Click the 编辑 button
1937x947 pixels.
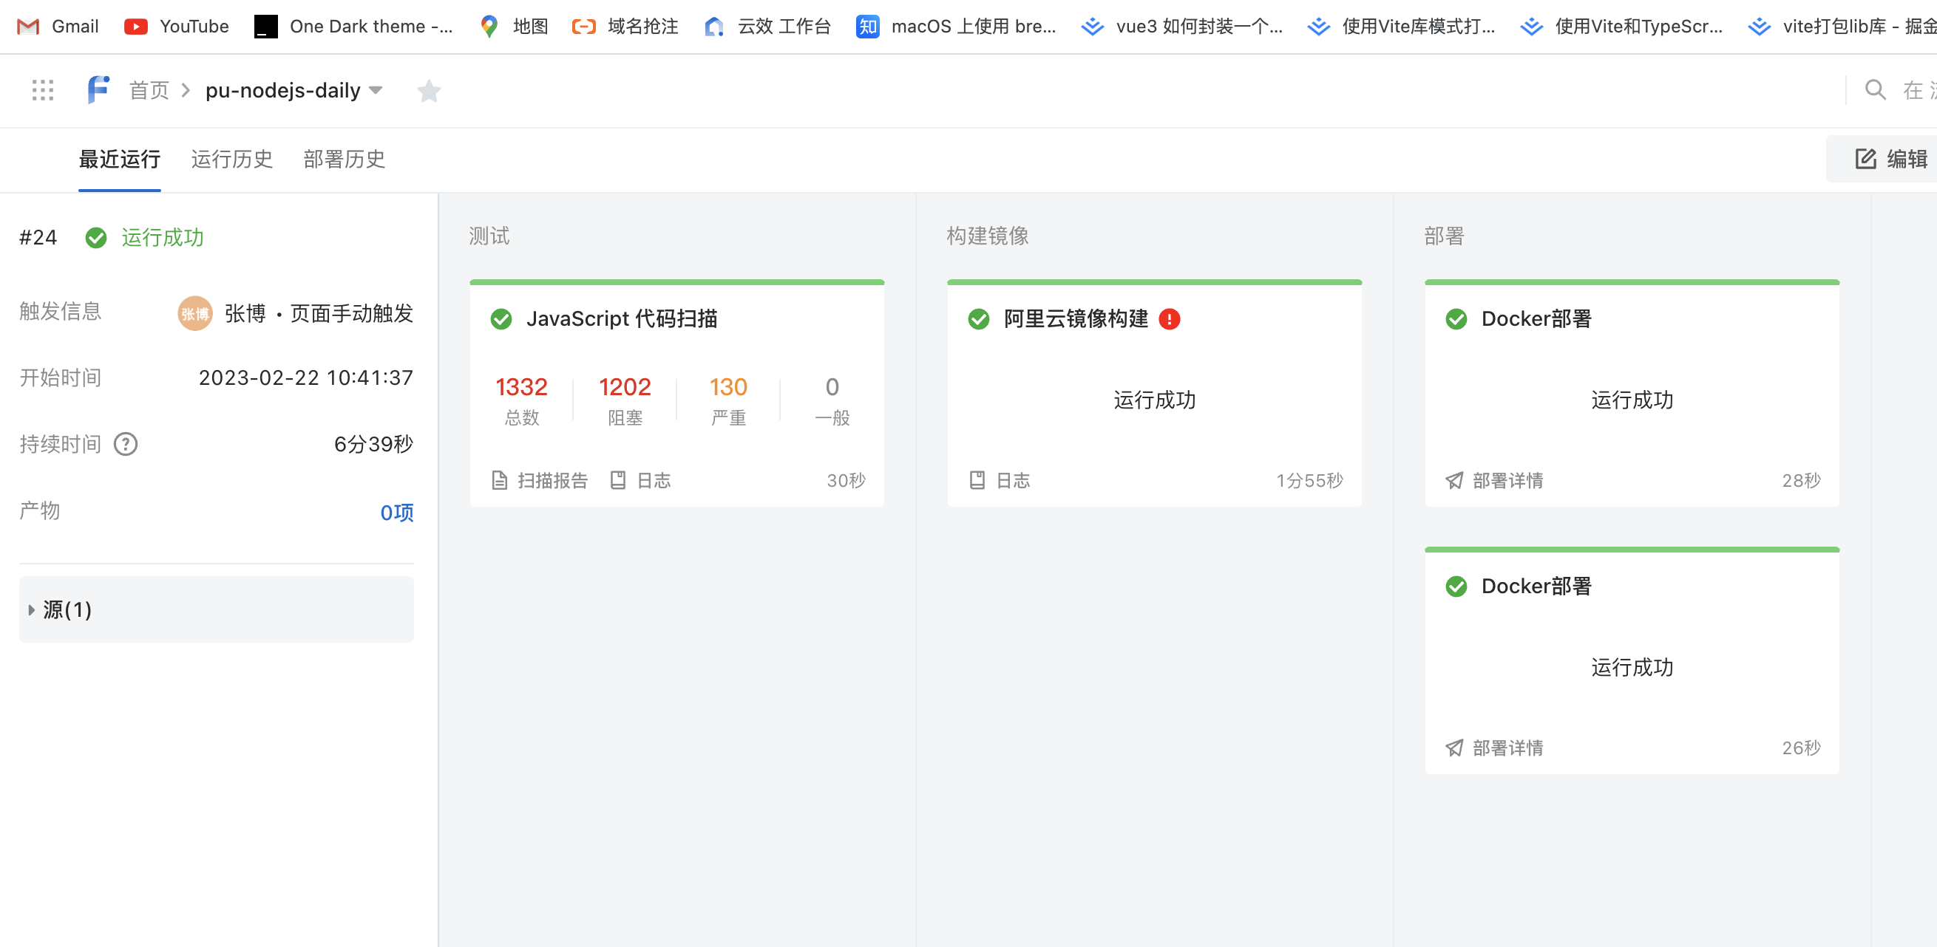[1891, 160]
